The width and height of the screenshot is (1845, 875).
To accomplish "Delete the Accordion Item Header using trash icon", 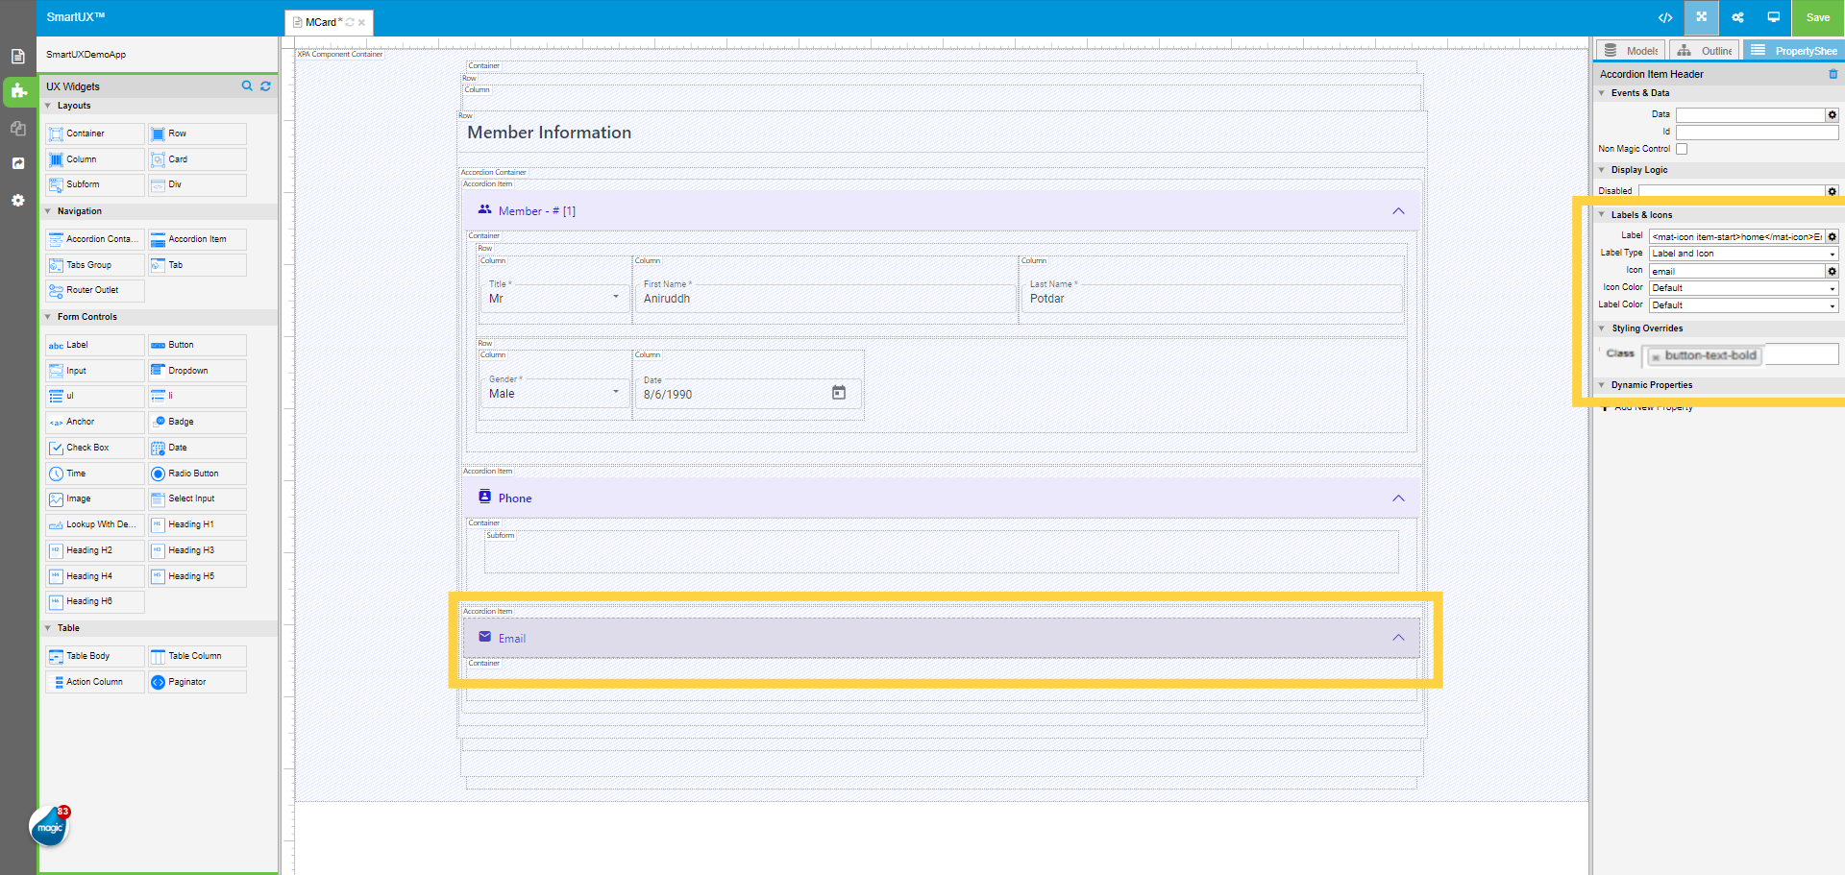I will tap(1833, 74).
